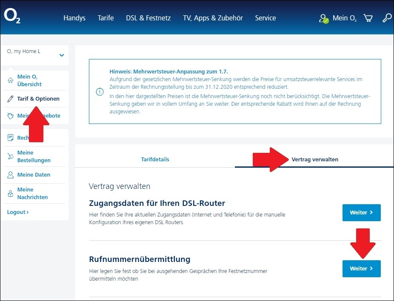Viewport: 394px width, 301px height.
Task: Click the O2 logo in header
Action: [12, 16]
